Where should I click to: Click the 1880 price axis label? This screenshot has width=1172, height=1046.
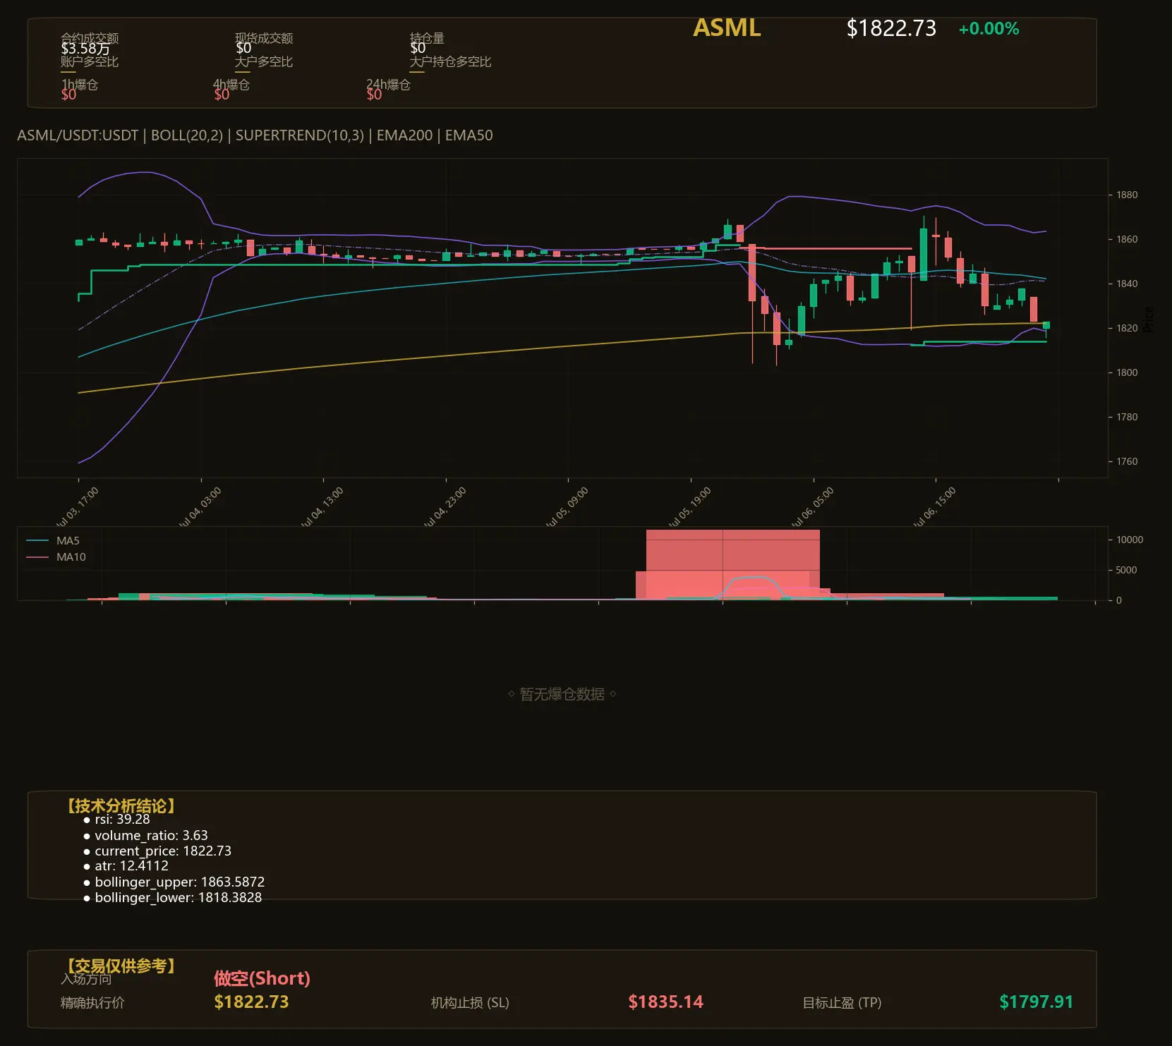tap(1127, 195)
